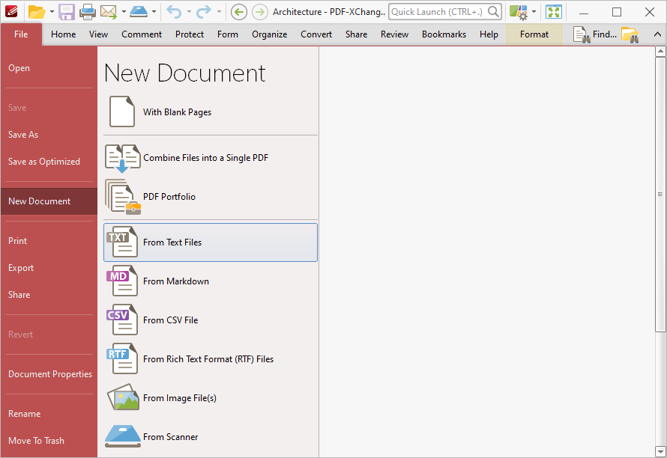Click the Scanner icon in the top toolbar
Screen dimensions: 667x458
point(139,12)
